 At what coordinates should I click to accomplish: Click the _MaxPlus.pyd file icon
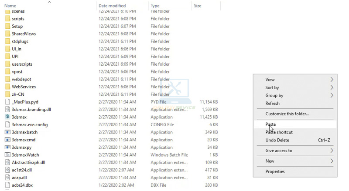tap(7, 102)
